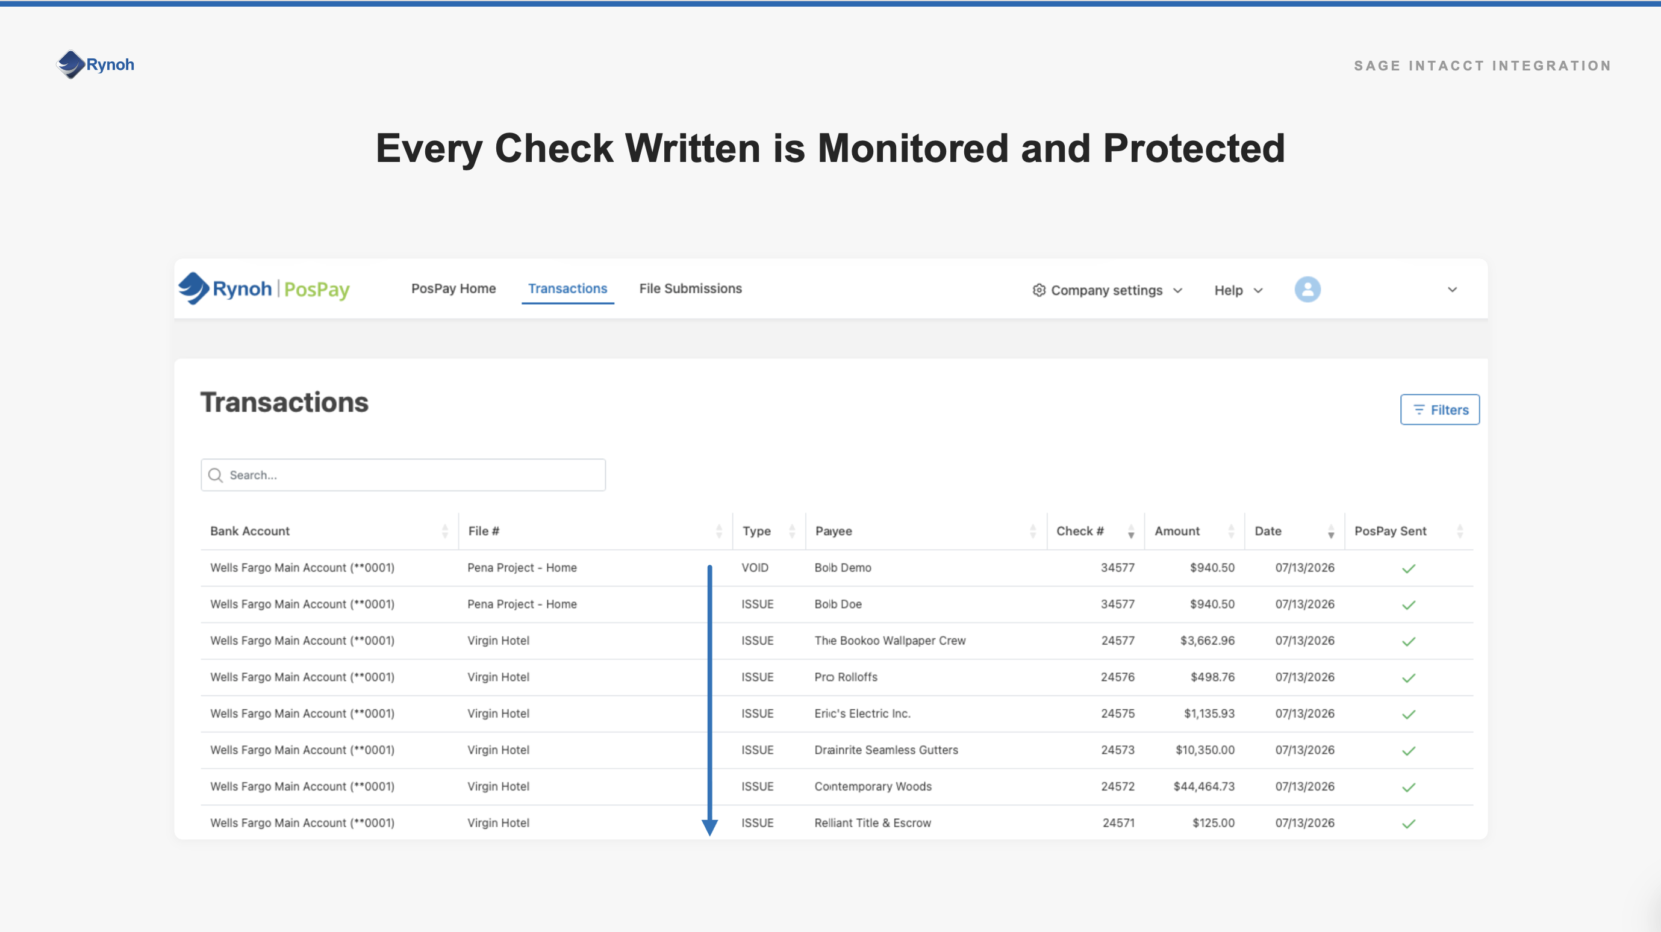Select payee Eric's Electric Inc.
Viewport: 1661px width, 932px height.
pos(862,713)
